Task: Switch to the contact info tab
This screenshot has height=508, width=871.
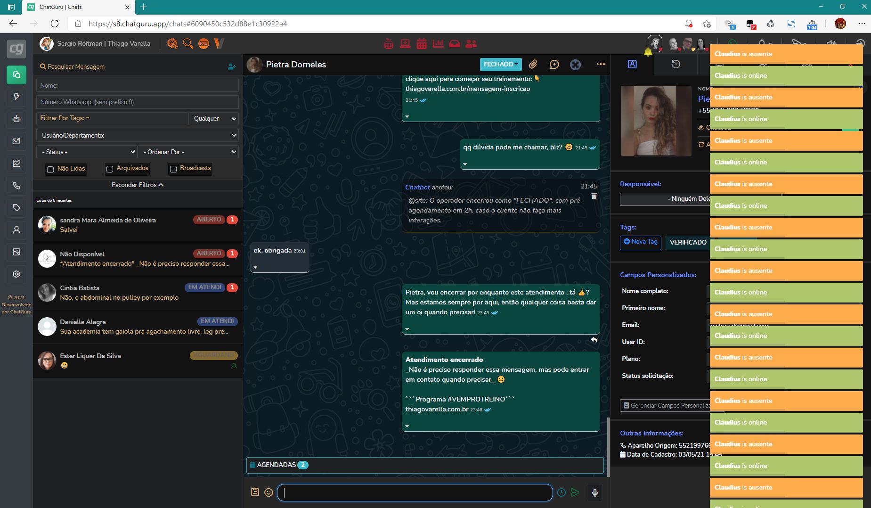Action: (x=632, y=64)
